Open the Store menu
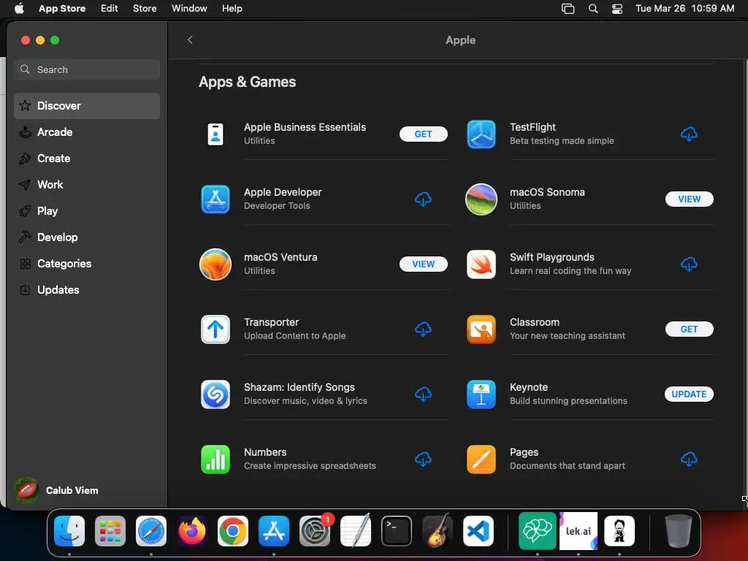Screen dimensions: 748x561 click(145, 8)
